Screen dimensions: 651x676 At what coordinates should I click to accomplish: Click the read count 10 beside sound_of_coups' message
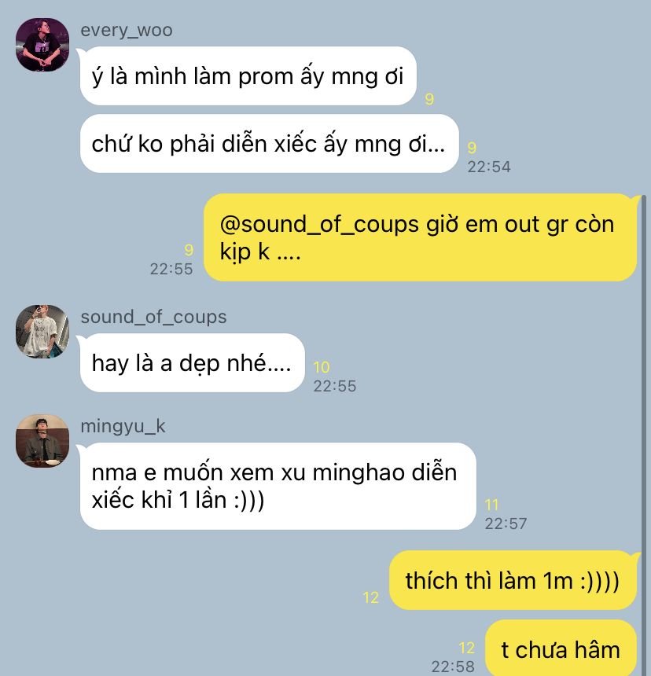click(x=322, y=367)
